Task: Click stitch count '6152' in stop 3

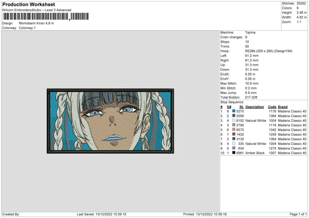Action: point(240,120)
